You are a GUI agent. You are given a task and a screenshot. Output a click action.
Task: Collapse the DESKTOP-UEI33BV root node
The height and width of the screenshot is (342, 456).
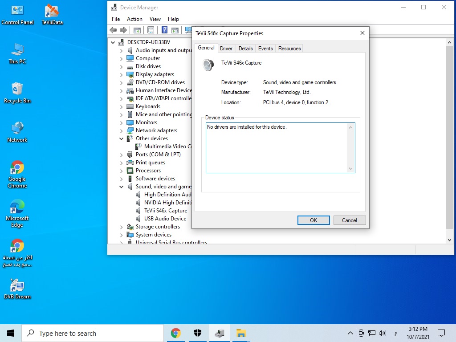click(x=113, y=42)
